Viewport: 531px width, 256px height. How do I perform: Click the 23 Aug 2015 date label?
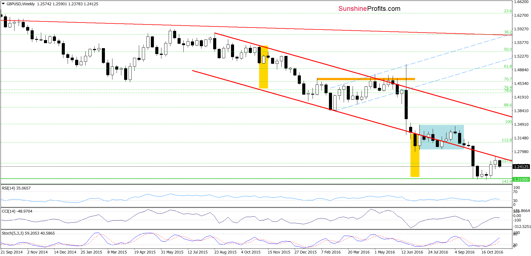tap(225, 252)
